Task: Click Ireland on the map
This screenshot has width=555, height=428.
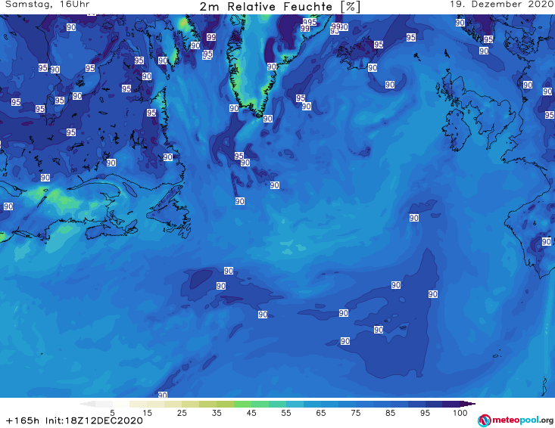Action: tap(457, 130)
